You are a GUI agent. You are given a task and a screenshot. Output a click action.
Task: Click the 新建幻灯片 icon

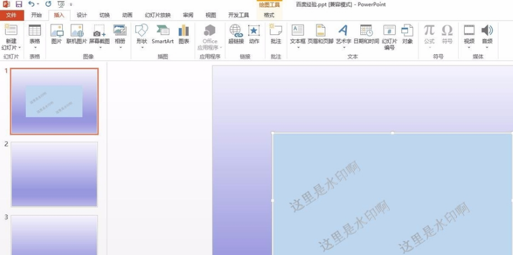tap(11, 30)
